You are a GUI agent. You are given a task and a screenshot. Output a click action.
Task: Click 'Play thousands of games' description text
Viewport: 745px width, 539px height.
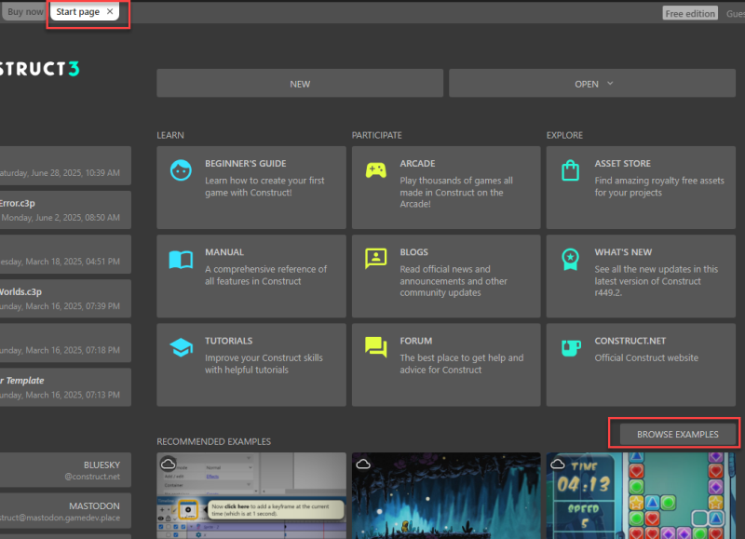pos(456,193)
